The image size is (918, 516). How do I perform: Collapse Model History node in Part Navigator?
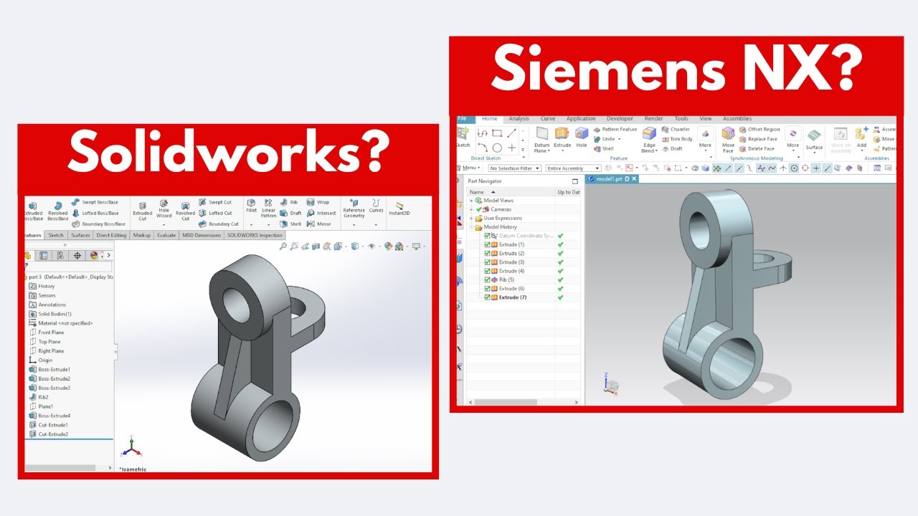pyautogui.click(x=471, y=226)
